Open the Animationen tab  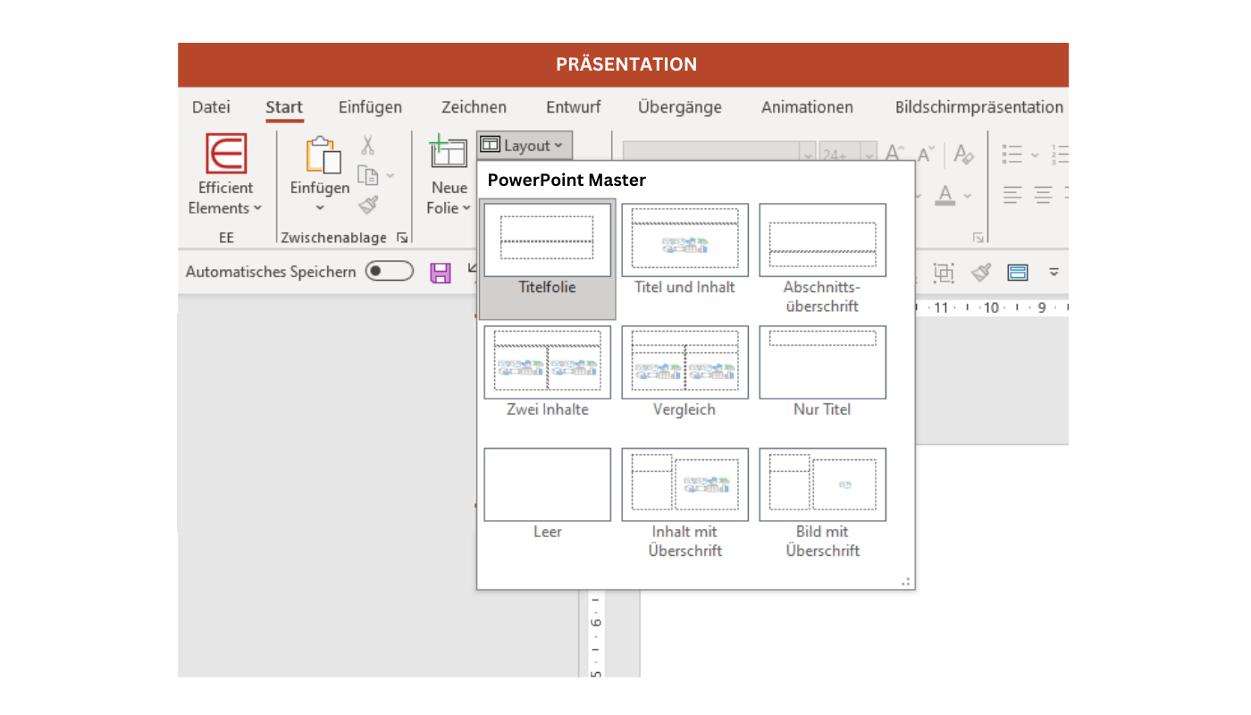click(807, 107)
